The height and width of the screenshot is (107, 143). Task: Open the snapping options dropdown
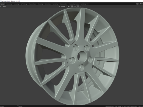coord(75,7)
